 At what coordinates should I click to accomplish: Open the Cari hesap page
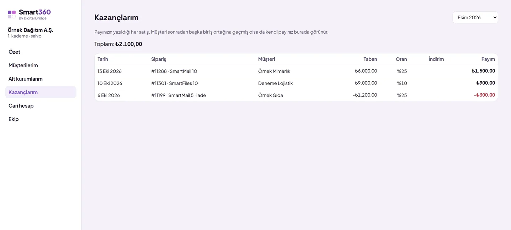tap(40, 106)
